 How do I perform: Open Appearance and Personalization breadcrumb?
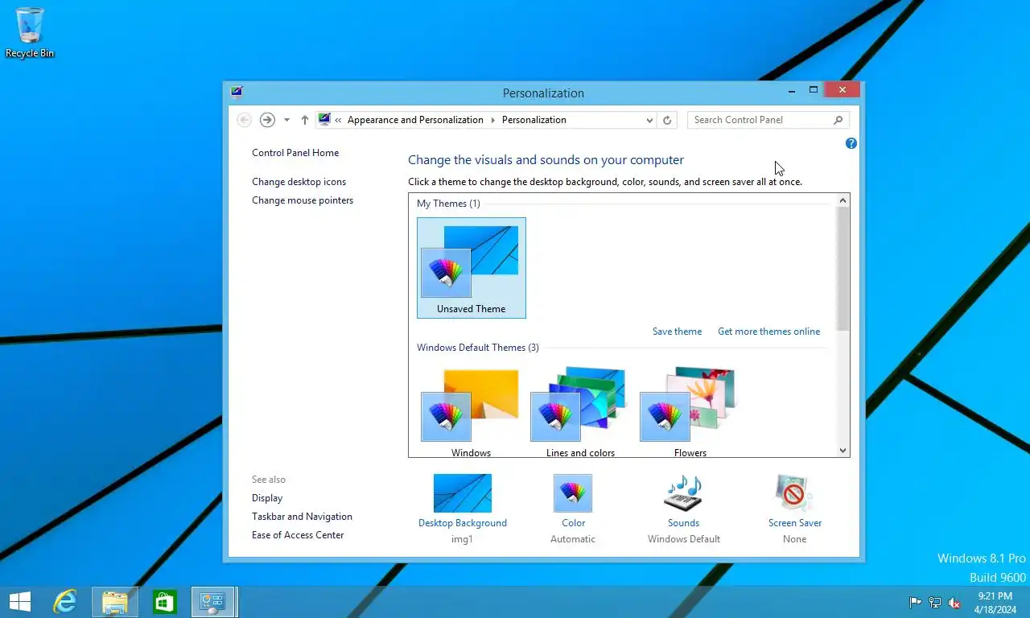point(415,120)
